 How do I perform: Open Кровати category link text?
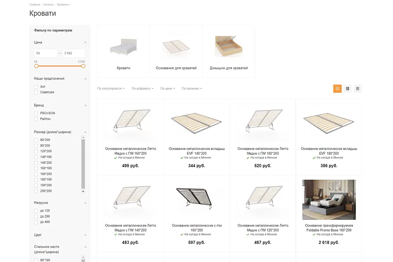click(x=123, y=68)
